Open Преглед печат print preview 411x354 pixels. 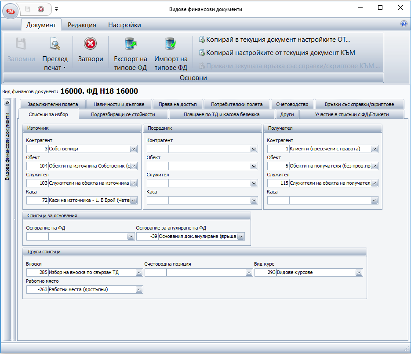pyautogui.click(x=55, y=54)
